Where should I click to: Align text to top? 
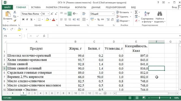[61, 13]
